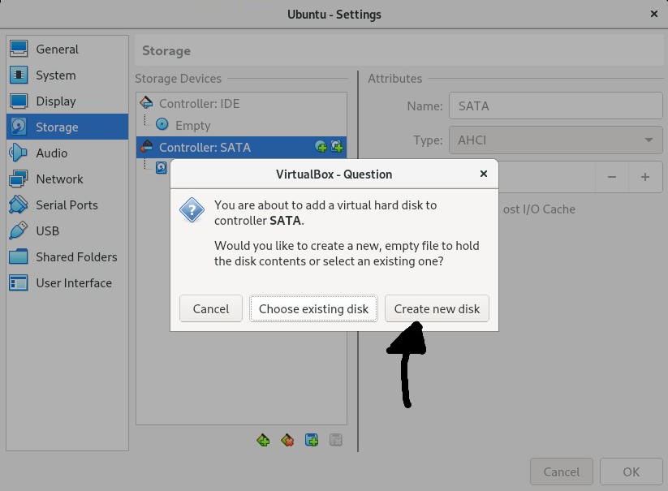Screen dimensions: 668x491
Task: Click the controller Name field containing SATA
Action: click(x=555, y=106)
